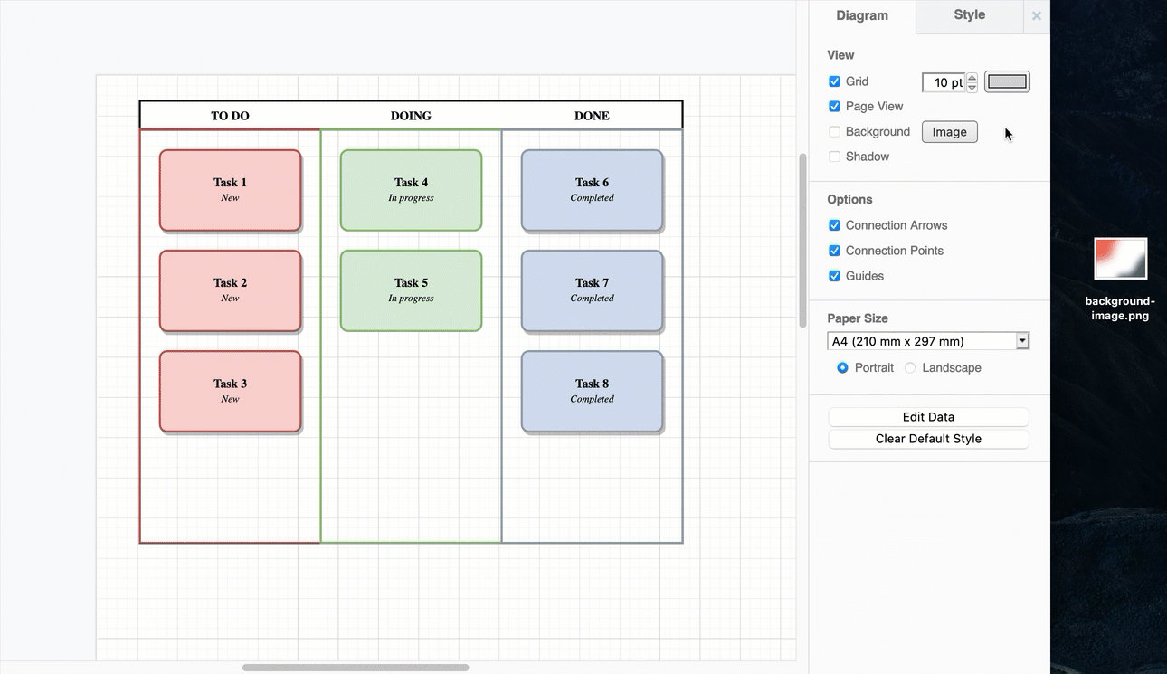The width and height of the screenshot is (1167, 674).
Task: Click the Edit Data button
Action: click(x=928, y=416)
